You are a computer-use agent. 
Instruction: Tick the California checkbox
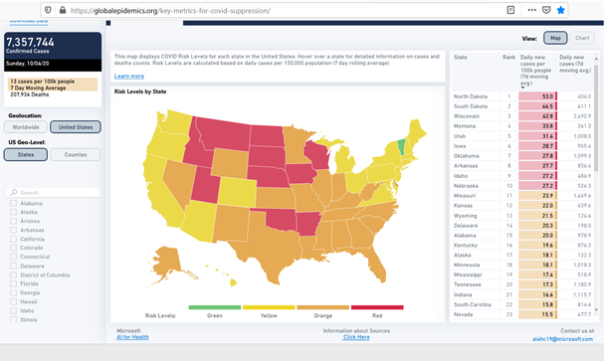(x=14, y=239)
